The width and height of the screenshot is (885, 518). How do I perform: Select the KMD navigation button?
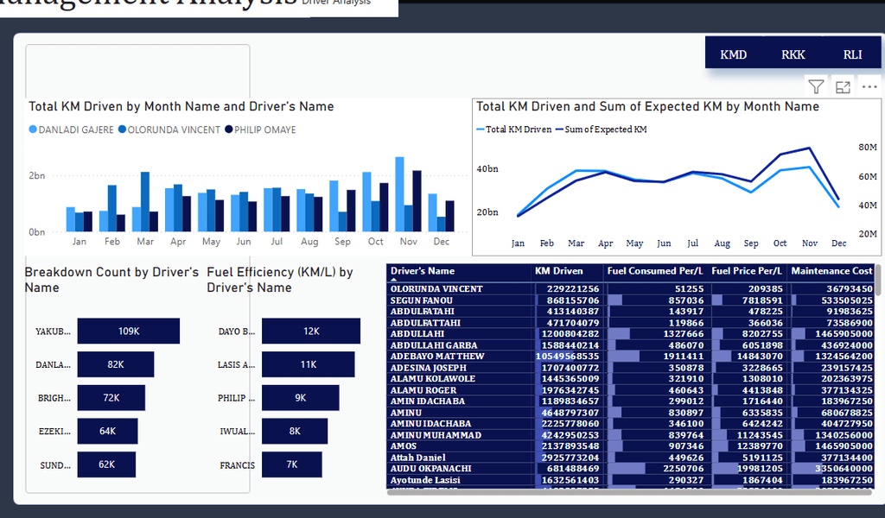[733, 54]
